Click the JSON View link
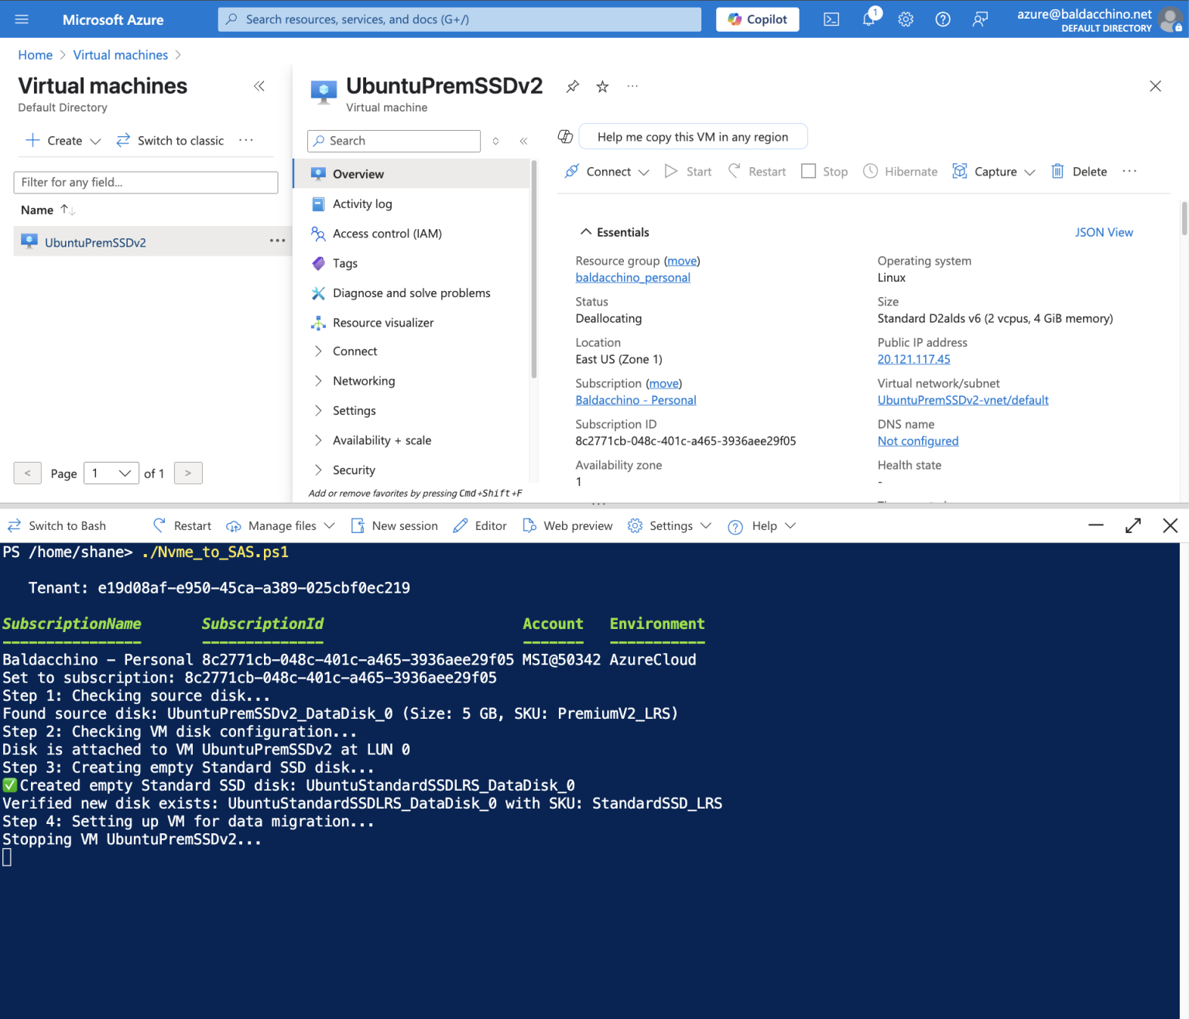The width and height of the screenshot is (1189, 1019). [x=1103, y=232]
